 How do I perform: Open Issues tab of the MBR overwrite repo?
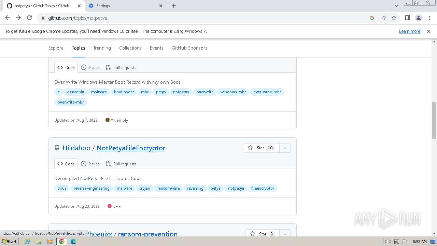pyautogui.click(x=90, y=68)
